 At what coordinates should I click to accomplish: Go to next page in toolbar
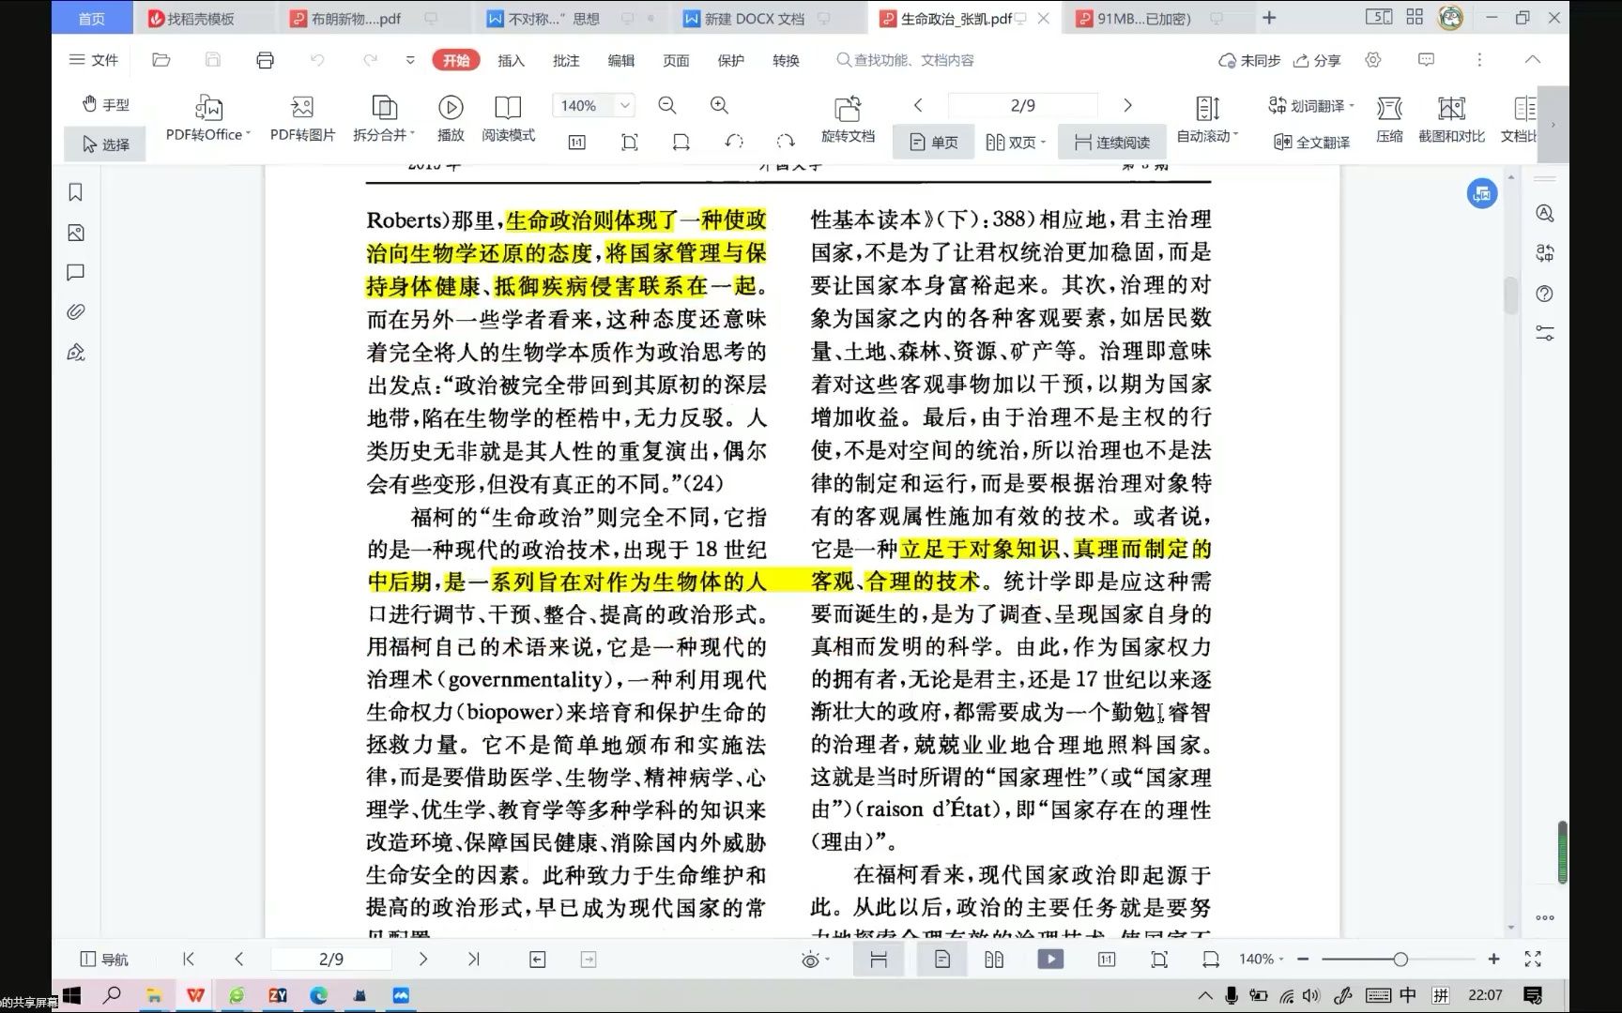point(1127,105)
